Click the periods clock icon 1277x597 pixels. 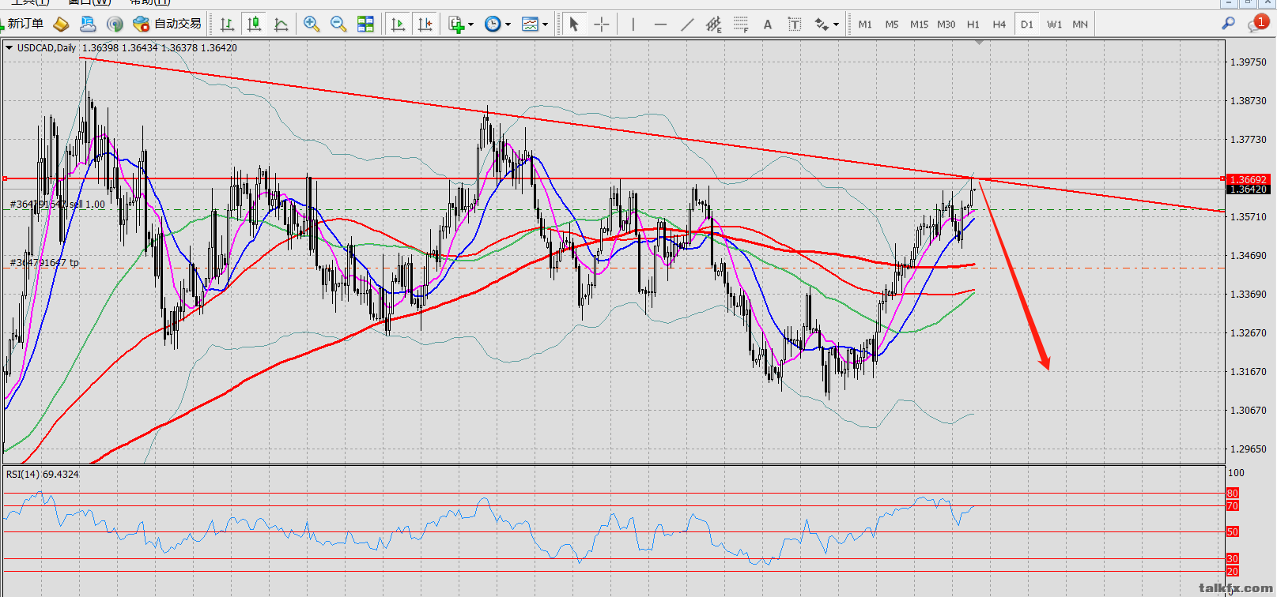point(493,24)
